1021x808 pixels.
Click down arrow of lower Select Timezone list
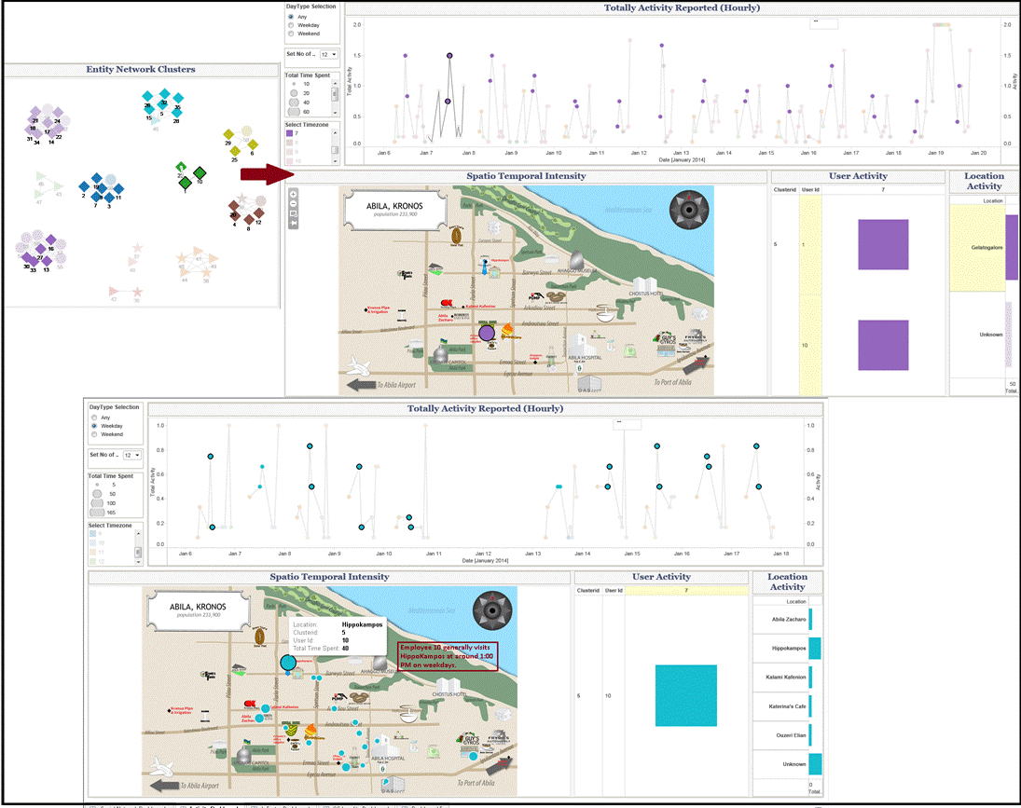(138, 561)
